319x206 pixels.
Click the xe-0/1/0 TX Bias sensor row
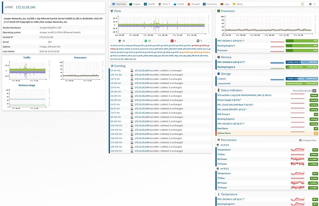267,154
